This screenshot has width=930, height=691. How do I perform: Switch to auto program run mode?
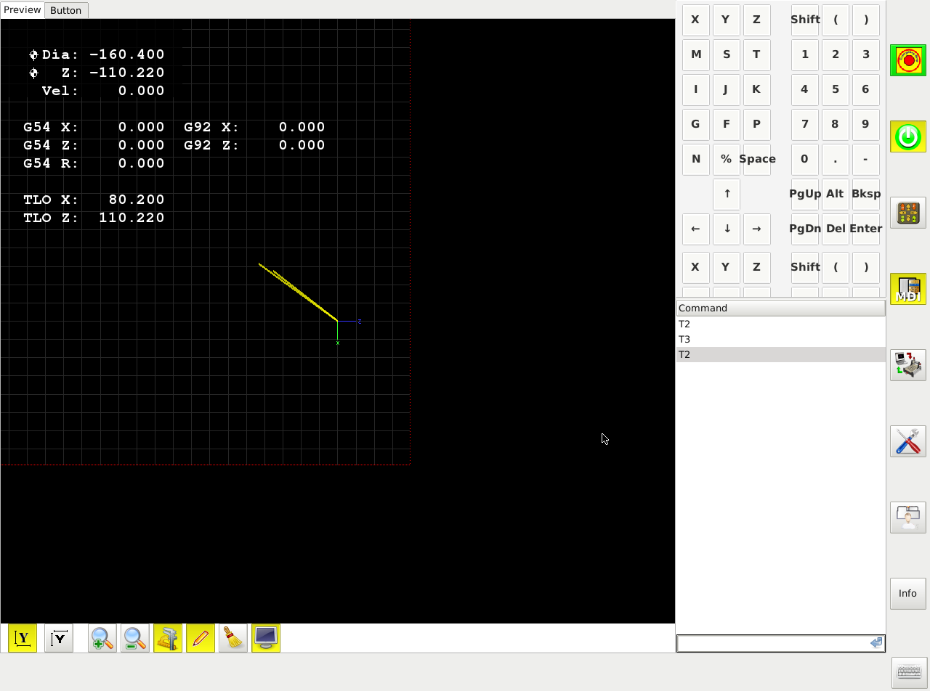click(x=908, y=365)
